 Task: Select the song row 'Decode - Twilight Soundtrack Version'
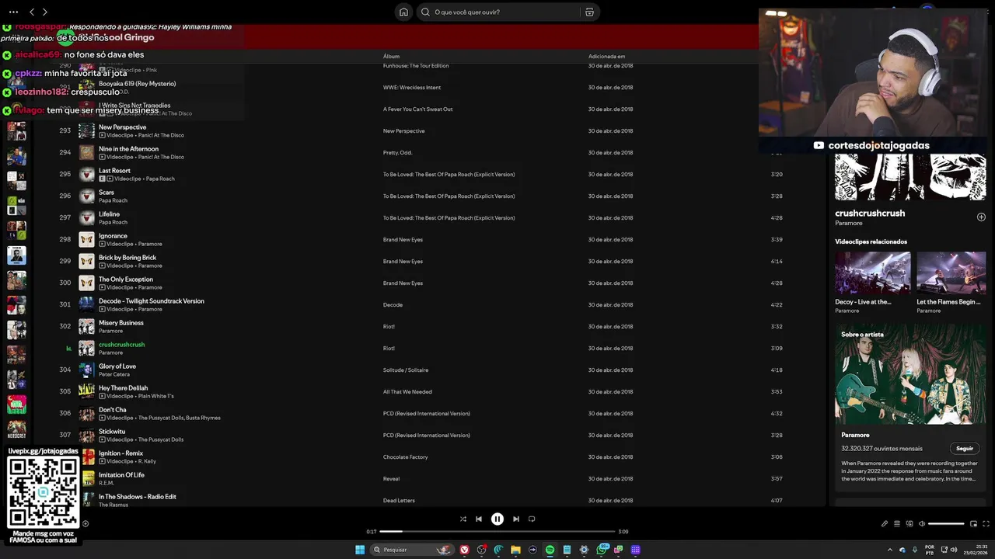(428, 304)
